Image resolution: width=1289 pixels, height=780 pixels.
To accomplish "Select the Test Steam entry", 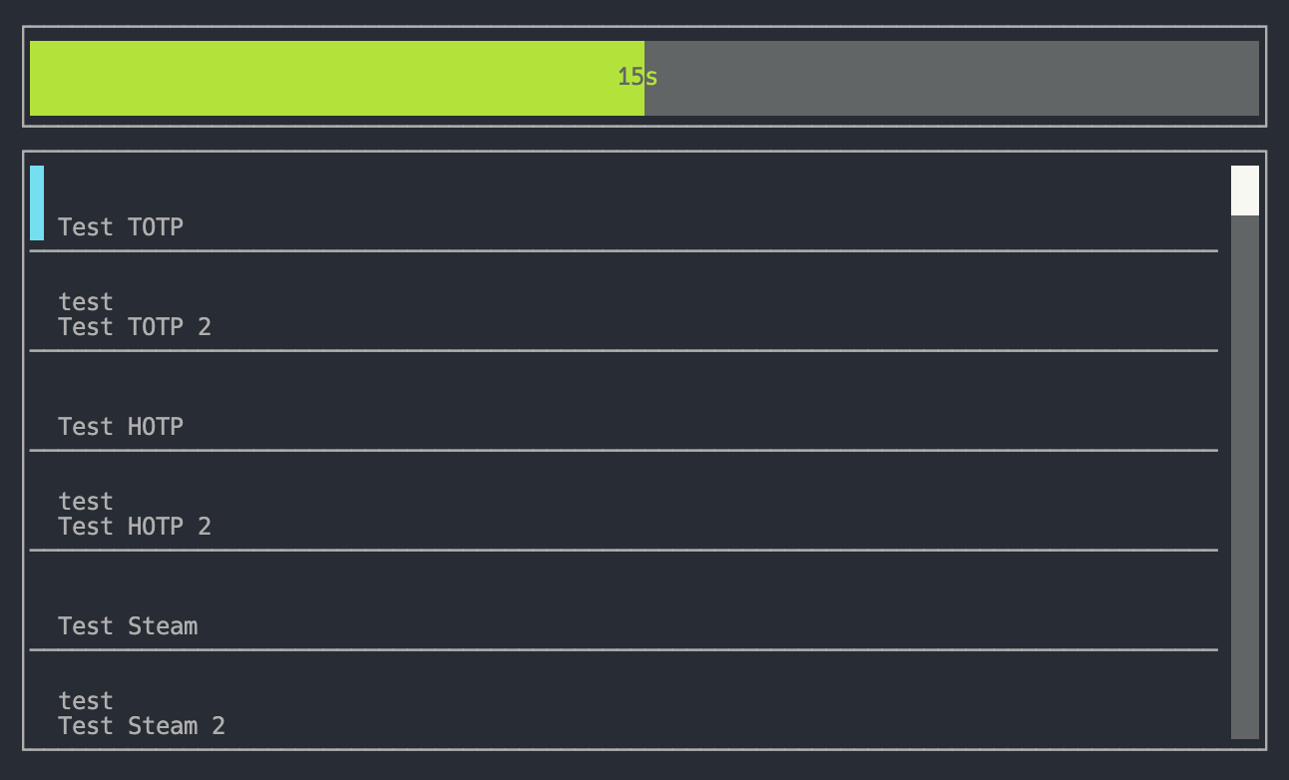I will click(128, 626).
